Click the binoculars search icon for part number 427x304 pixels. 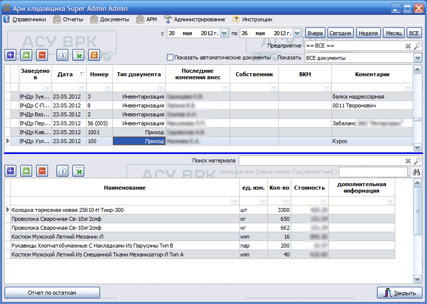click(x=416, y=172)
